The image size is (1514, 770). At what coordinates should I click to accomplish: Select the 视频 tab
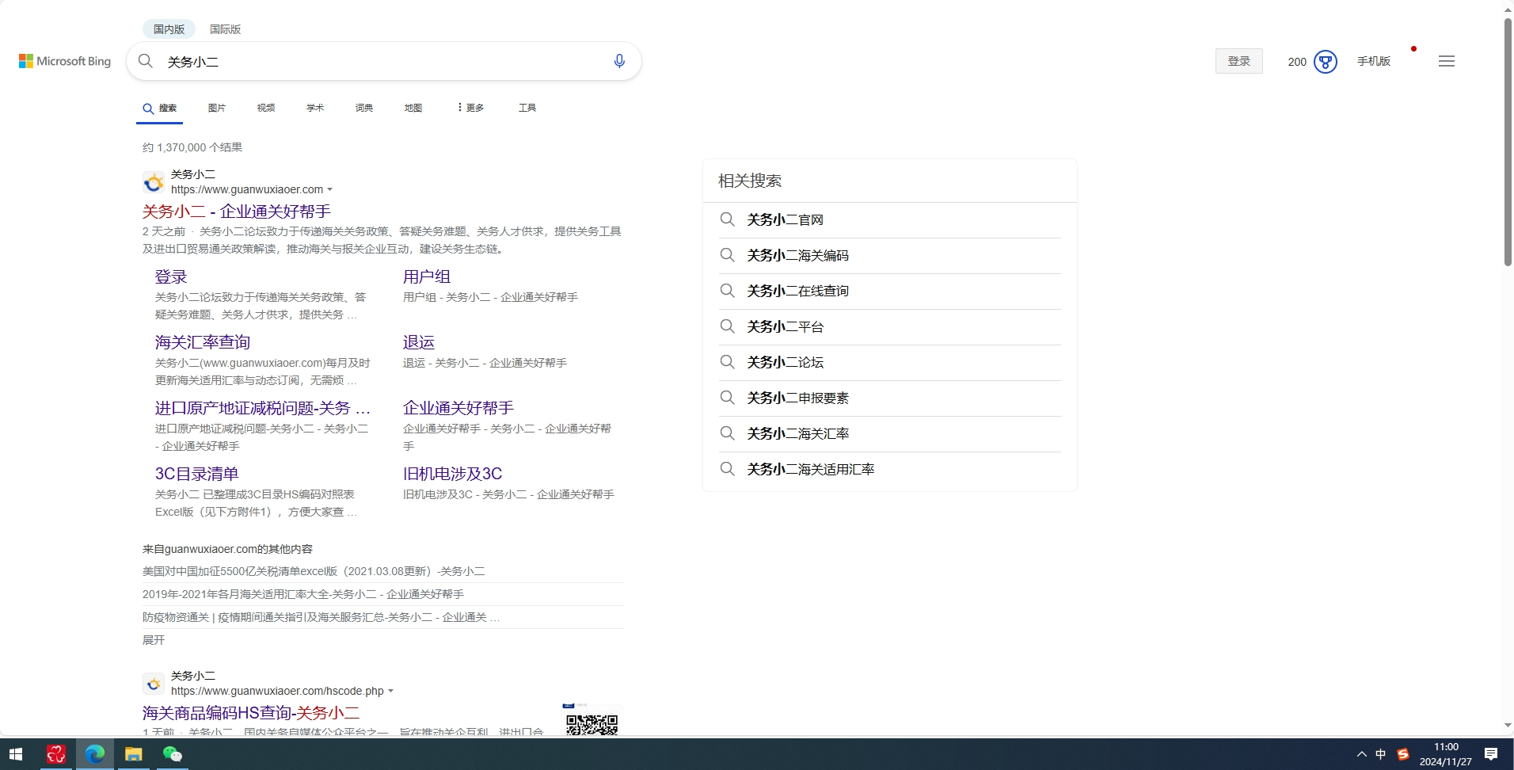(266, 108)
